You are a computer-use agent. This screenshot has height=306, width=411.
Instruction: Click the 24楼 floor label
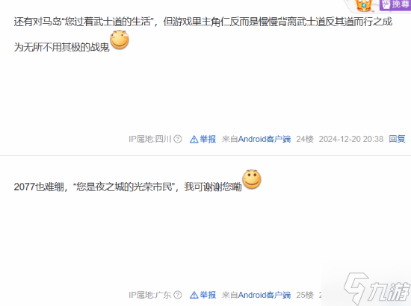coord(305,139)
